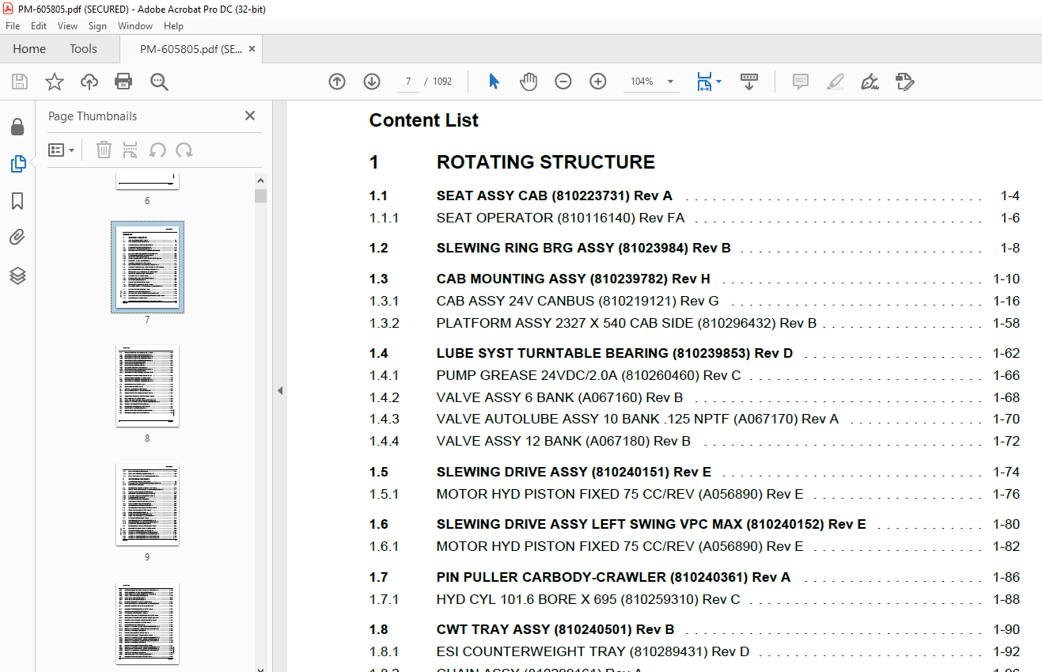The image size is (1042, 672).
Task: Add a comment sticky note
Action: coord(800,82)
